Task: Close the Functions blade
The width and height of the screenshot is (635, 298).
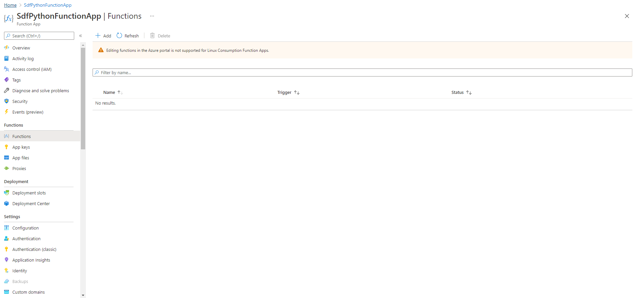Action: [627, 16]
